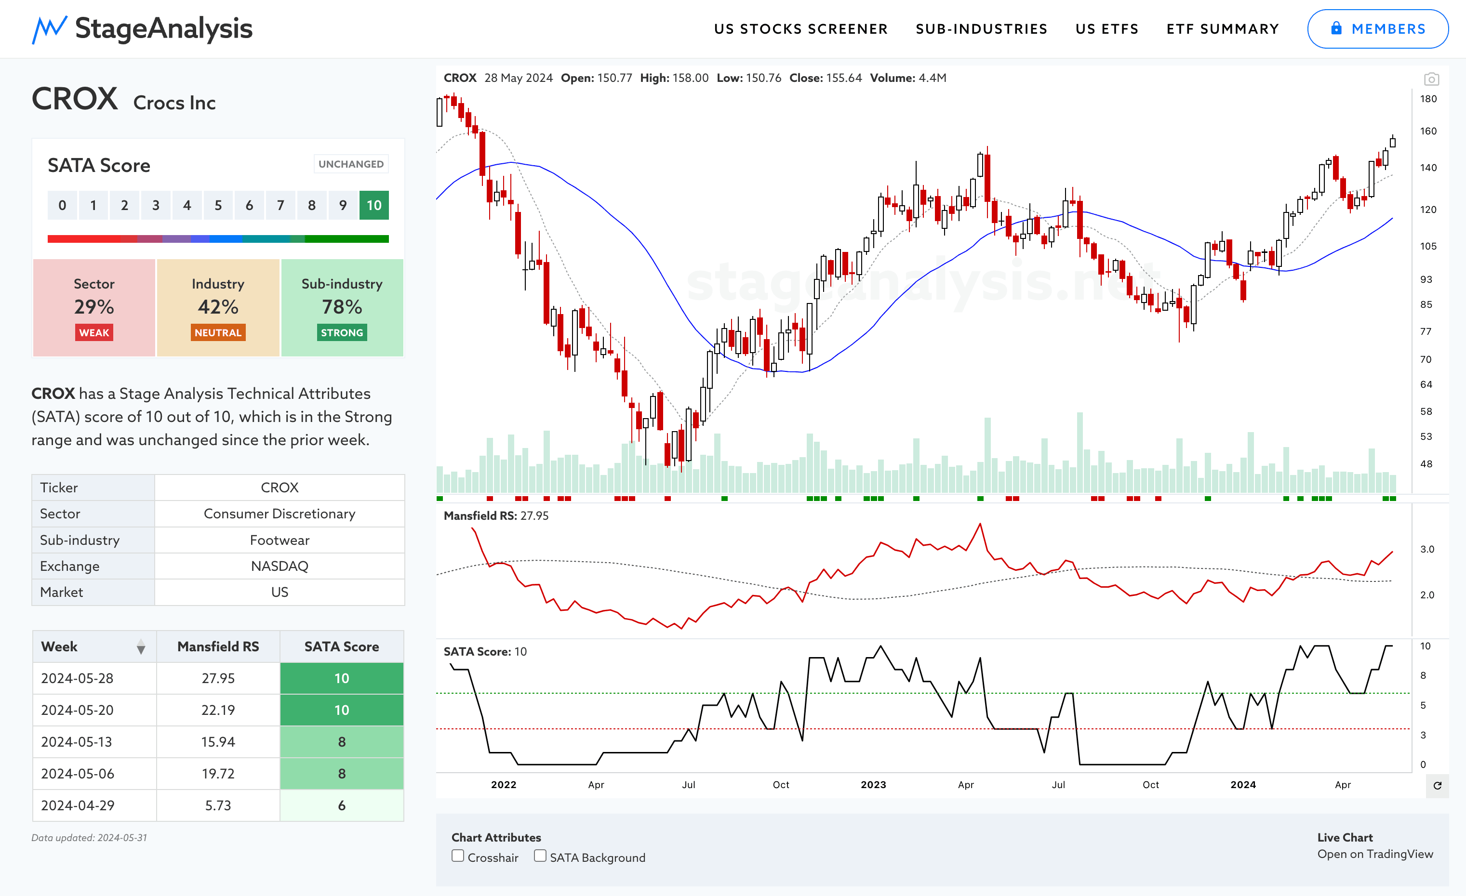Click the Sub-industry 78% Strong card
Screen dimensions: 1466x896
(x=342, y=307)
